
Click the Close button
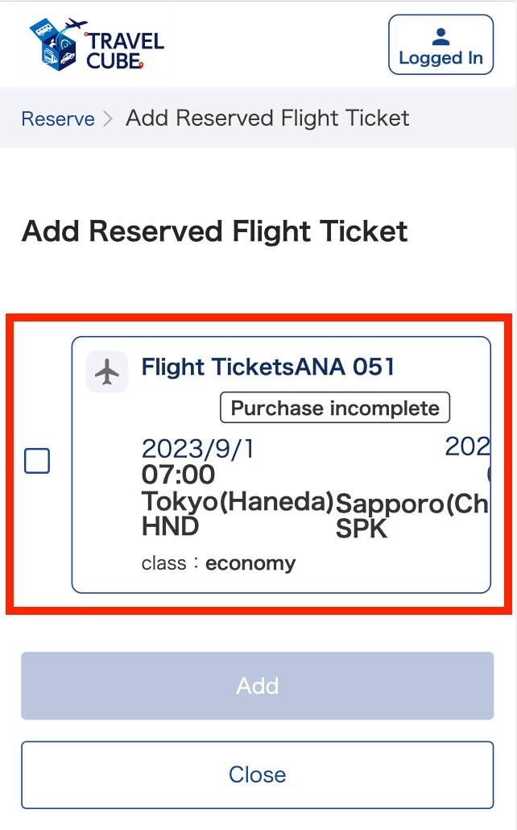(x=258, y=774)
